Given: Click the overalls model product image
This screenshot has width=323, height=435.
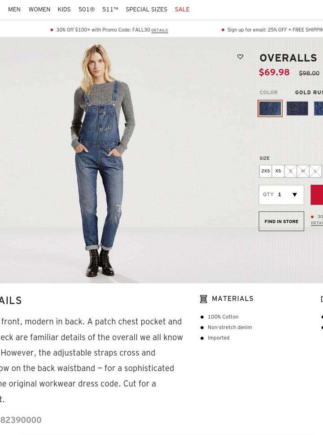Looking at the screenshot, I should (103, 160).
